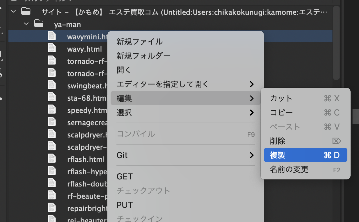Collapse the ya-man folder
This screenshot has height=222, width=359.
27,24
